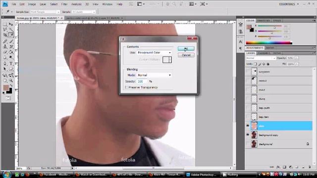
Task: Switch to the Channels tab
Action: tap(264, 53)
